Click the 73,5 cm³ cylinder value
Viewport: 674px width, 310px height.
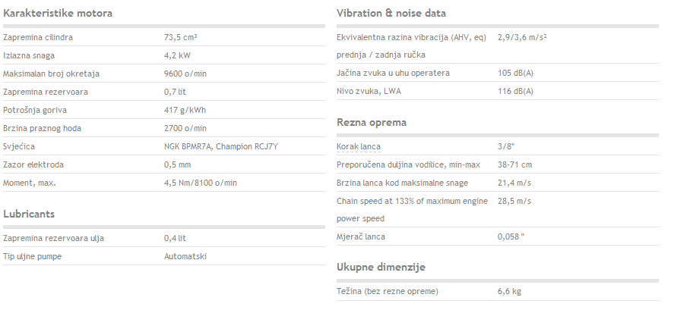[181, 37]
